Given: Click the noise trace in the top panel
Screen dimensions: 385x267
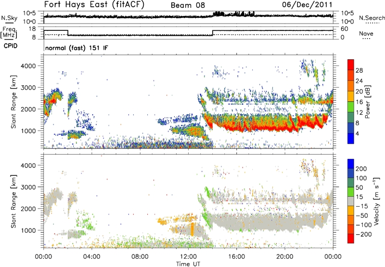Looking at the screenshot, I should [188, 16].
